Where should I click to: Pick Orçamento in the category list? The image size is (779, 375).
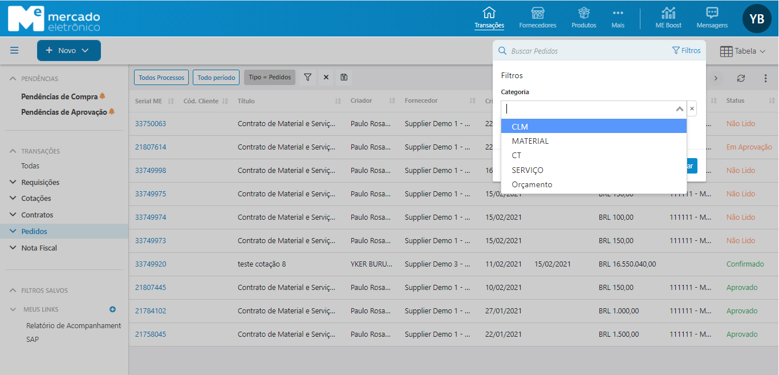pos(594,184)
